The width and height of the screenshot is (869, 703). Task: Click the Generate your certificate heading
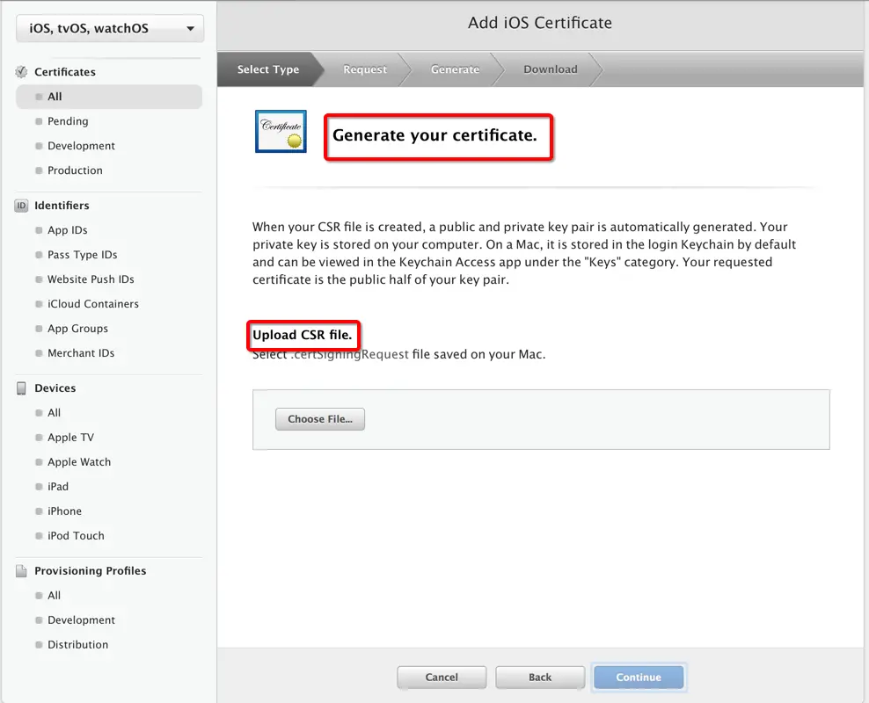(x=434, y=135)
